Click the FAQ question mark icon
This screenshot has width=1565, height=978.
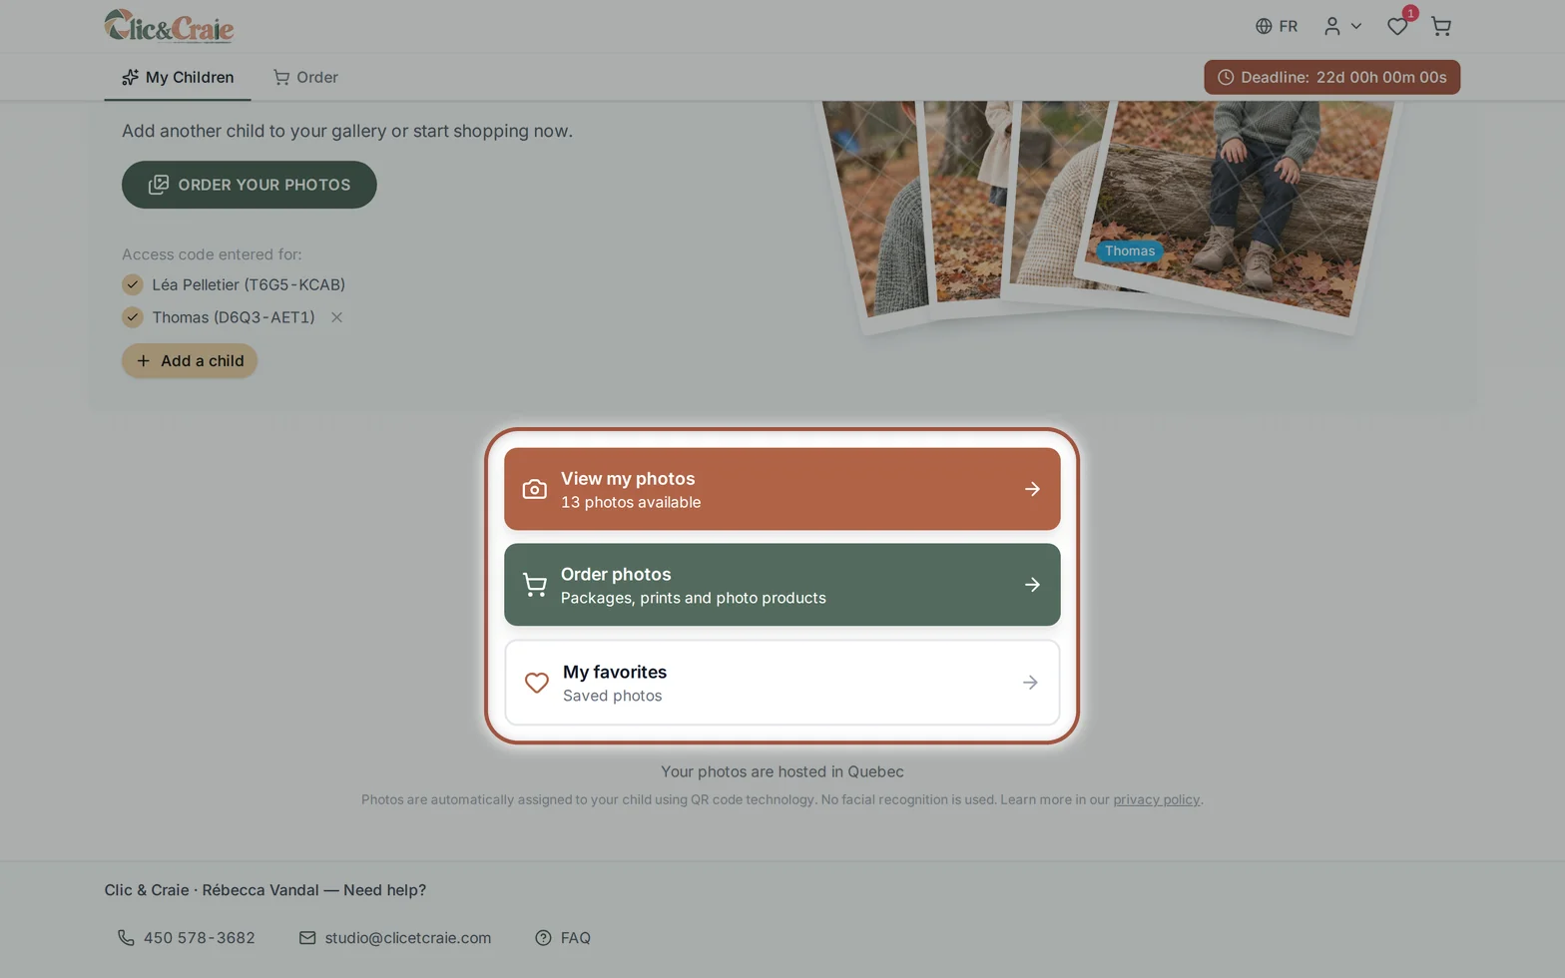coord(543,938)
